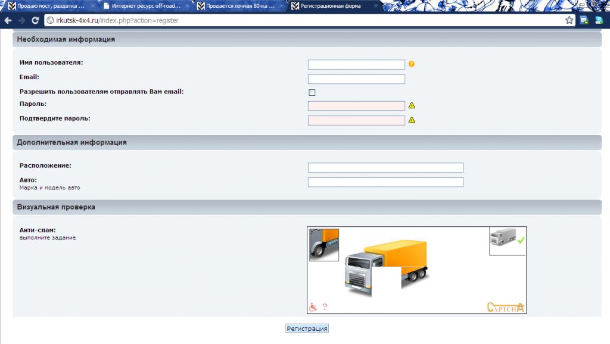Viewport: 610px width, 344px height.
Task: Reload the page with the refresh icon
Action: point(35,20)
